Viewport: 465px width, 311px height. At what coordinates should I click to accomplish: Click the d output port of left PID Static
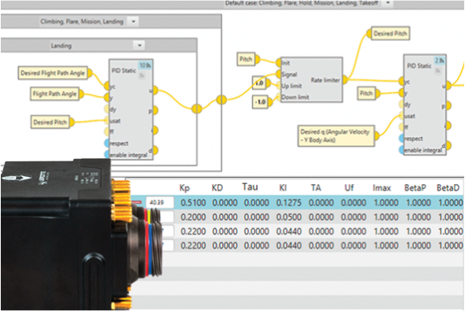(x=155, y=150)
